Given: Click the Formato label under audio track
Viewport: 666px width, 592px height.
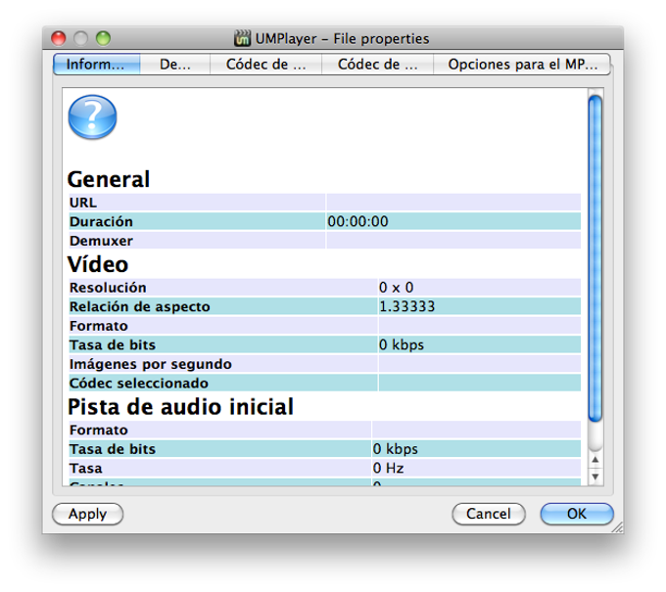Looking at the screenshot, I should pos(99,430).
